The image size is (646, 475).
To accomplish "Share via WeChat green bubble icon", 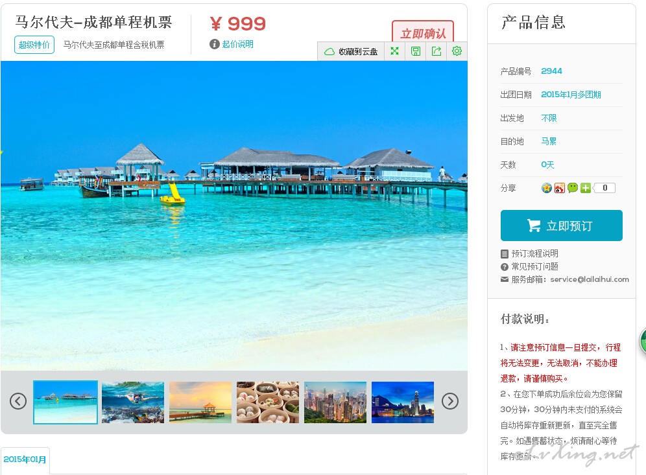I will point(573,188).
